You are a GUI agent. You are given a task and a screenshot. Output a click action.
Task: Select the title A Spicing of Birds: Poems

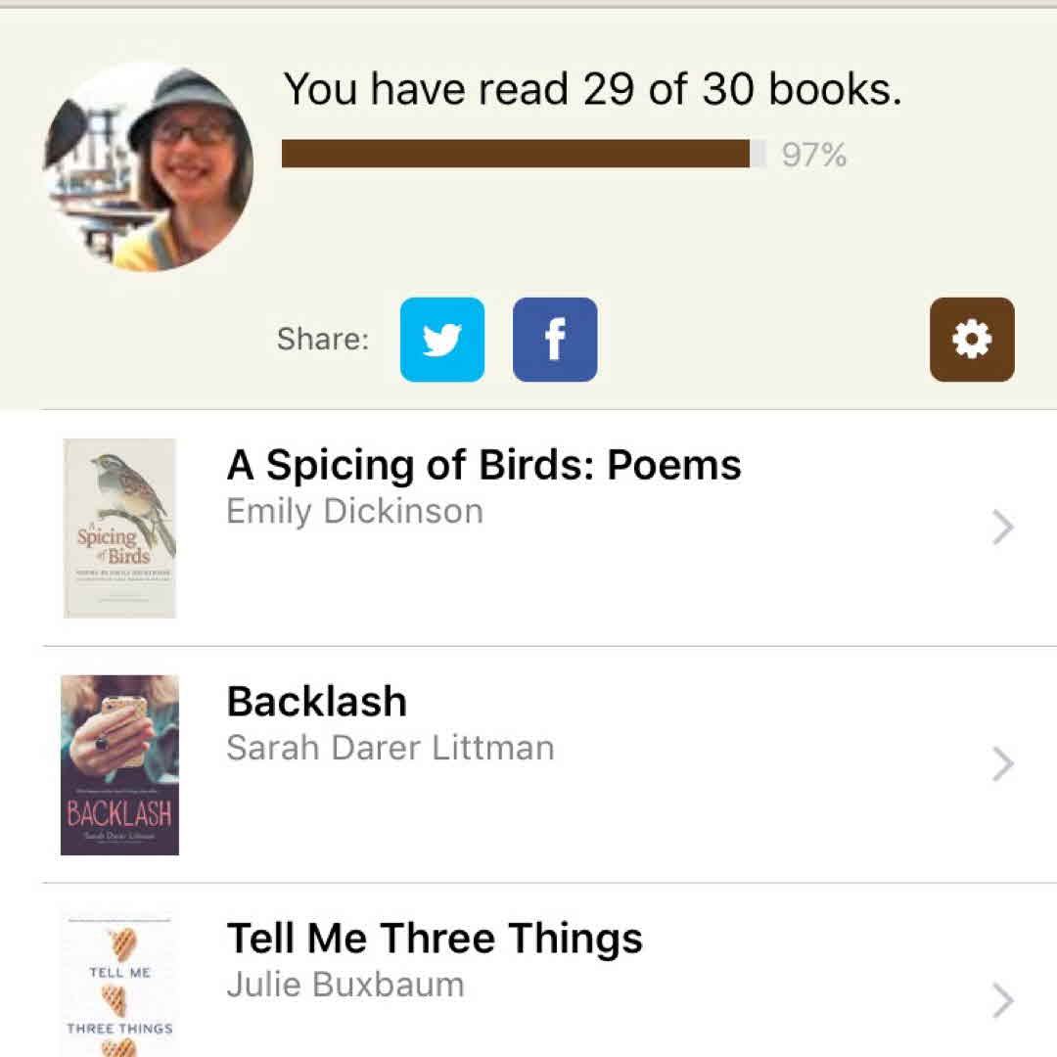pyautogui.click(x=483, y=466)
